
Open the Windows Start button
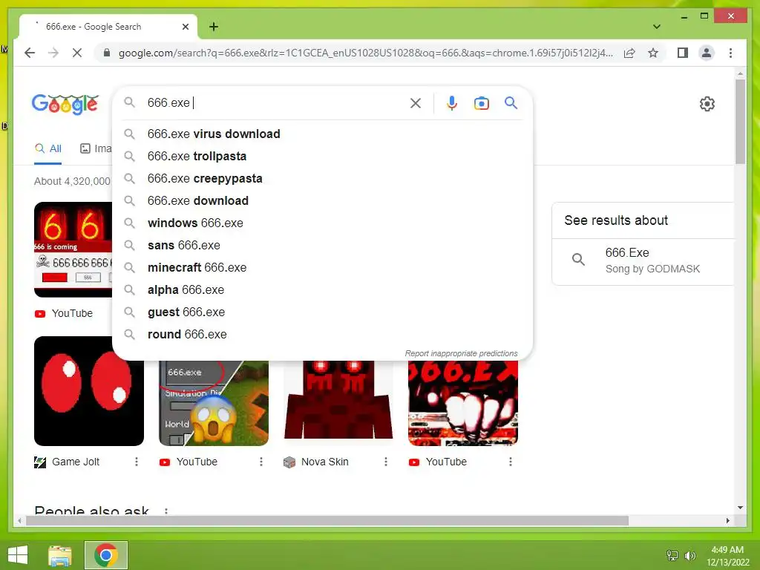(x=18, y=555)
